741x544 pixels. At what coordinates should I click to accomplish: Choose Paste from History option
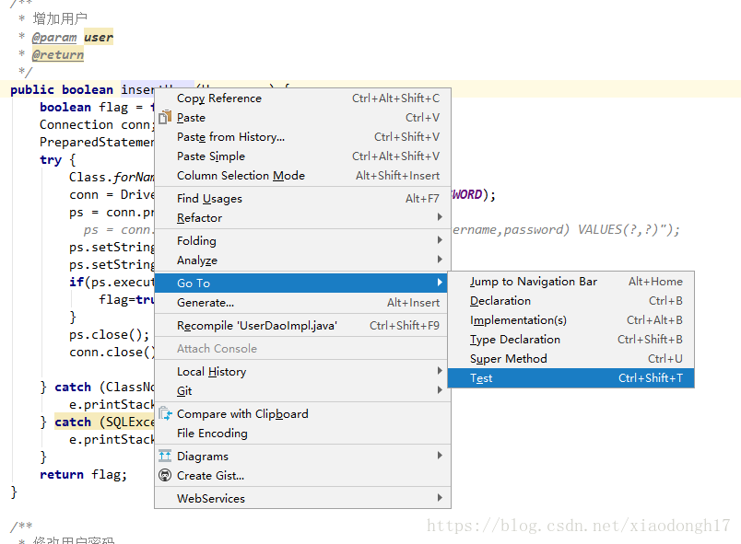[302, 137]
